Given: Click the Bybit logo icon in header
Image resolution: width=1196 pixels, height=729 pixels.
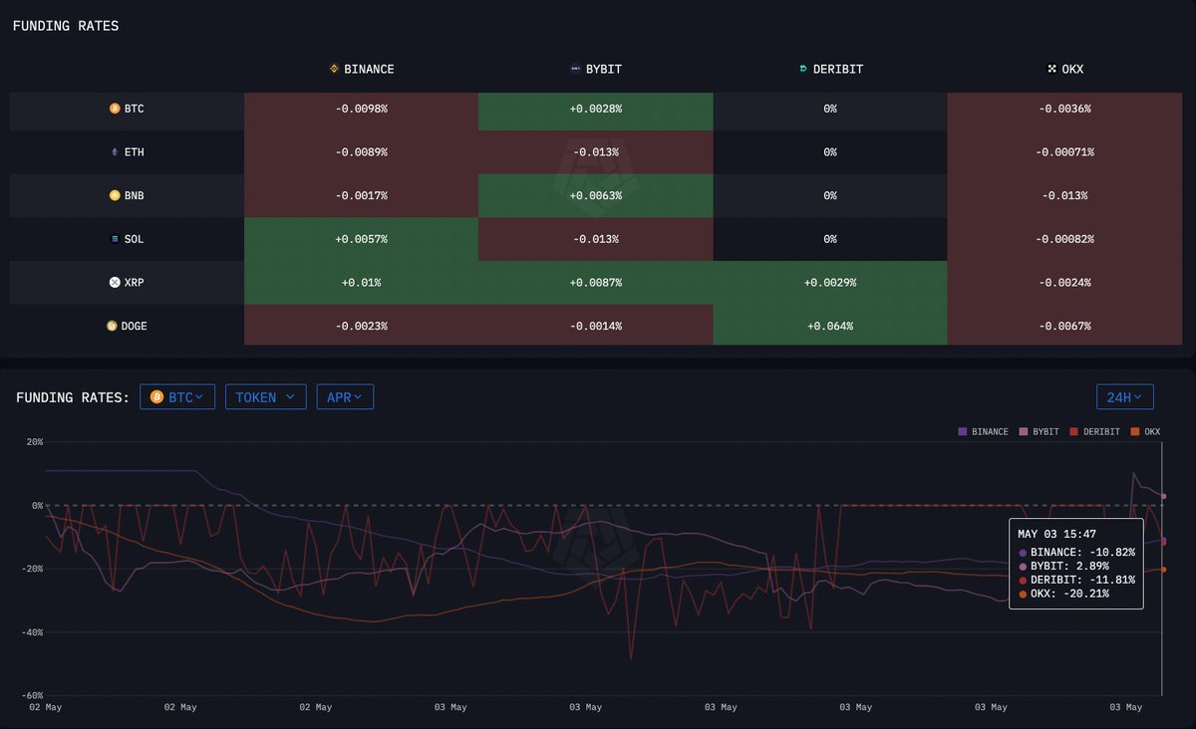Looking at the screenshot, I should 575,70.
